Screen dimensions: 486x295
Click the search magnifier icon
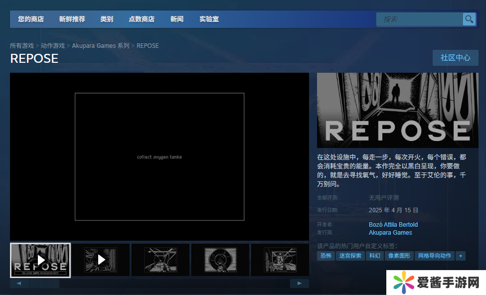pyautogui.click(x=469, y=19)
